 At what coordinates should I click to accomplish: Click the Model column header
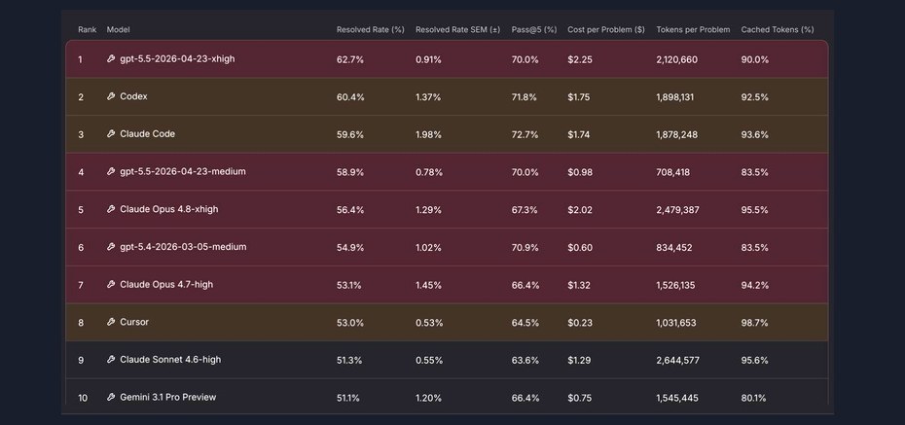pyautogui.click(x=119, y=29)
